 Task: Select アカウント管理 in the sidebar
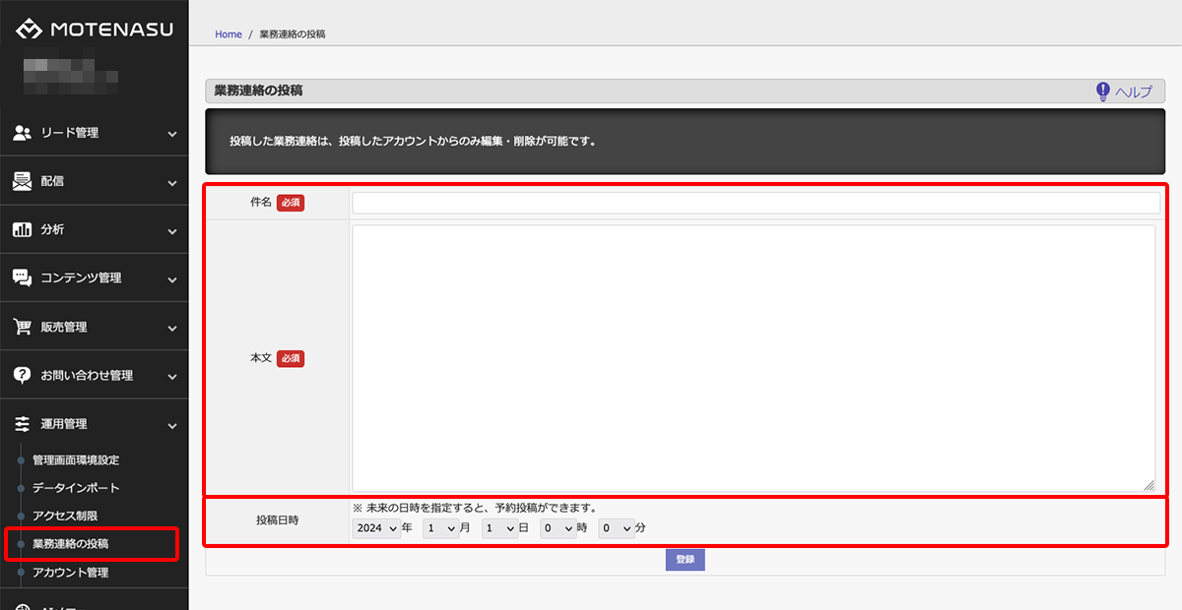tap(70, 573)
